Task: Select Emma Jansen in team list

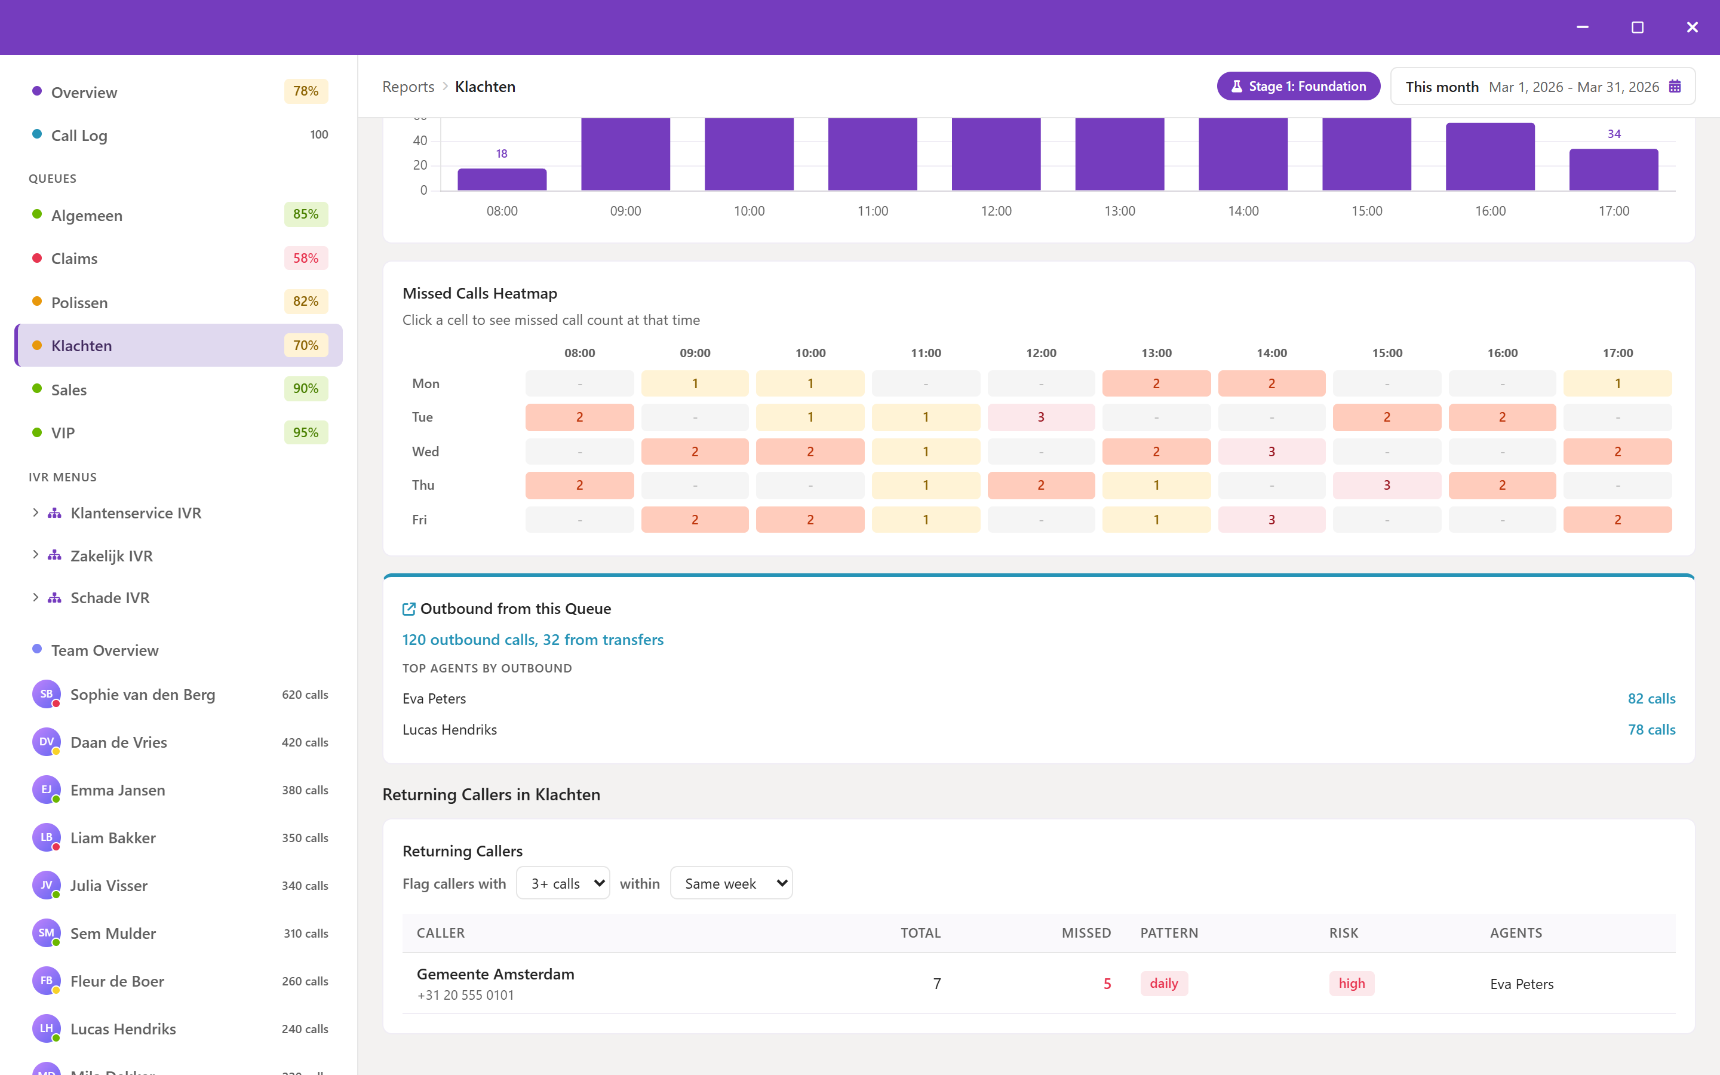Action: point(179,790)
